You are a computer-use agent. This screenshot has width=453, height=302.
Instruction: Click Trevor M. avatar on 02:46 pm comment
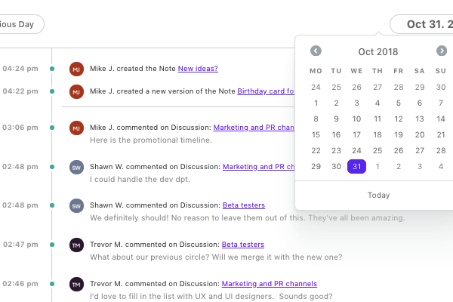(76, 285)
